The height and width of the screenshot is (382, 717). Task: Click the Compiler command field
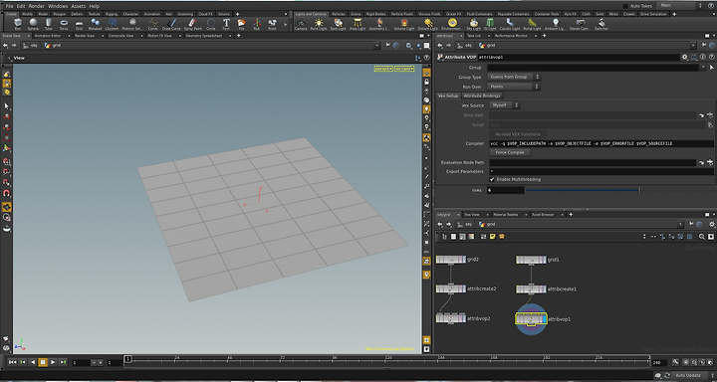[601, 143]
